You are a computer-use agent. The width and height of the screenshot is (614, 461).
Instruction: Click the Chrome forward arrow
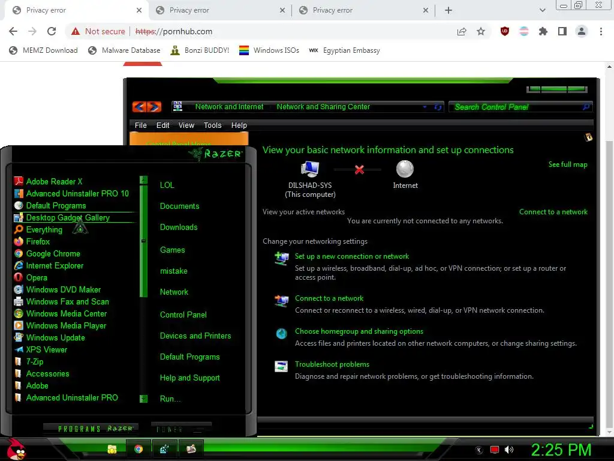pyautogui.click(x=32, y=31)
